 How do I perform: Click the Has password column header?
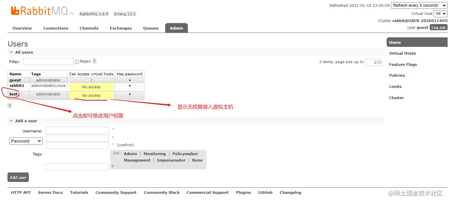[x=130, y=74]
